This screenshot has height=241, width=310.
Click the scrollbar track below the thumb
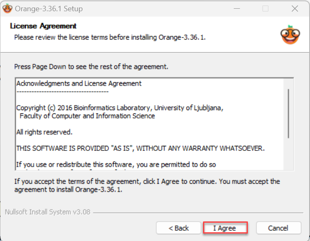(288, 154)
